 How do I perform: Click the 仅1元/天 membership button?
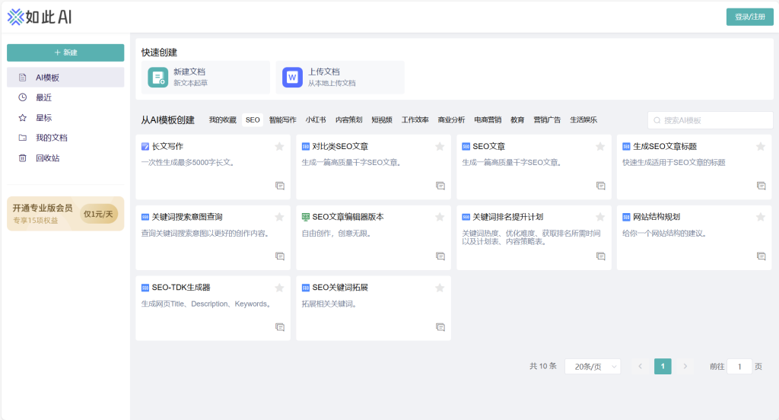click(x=98, y=214)
